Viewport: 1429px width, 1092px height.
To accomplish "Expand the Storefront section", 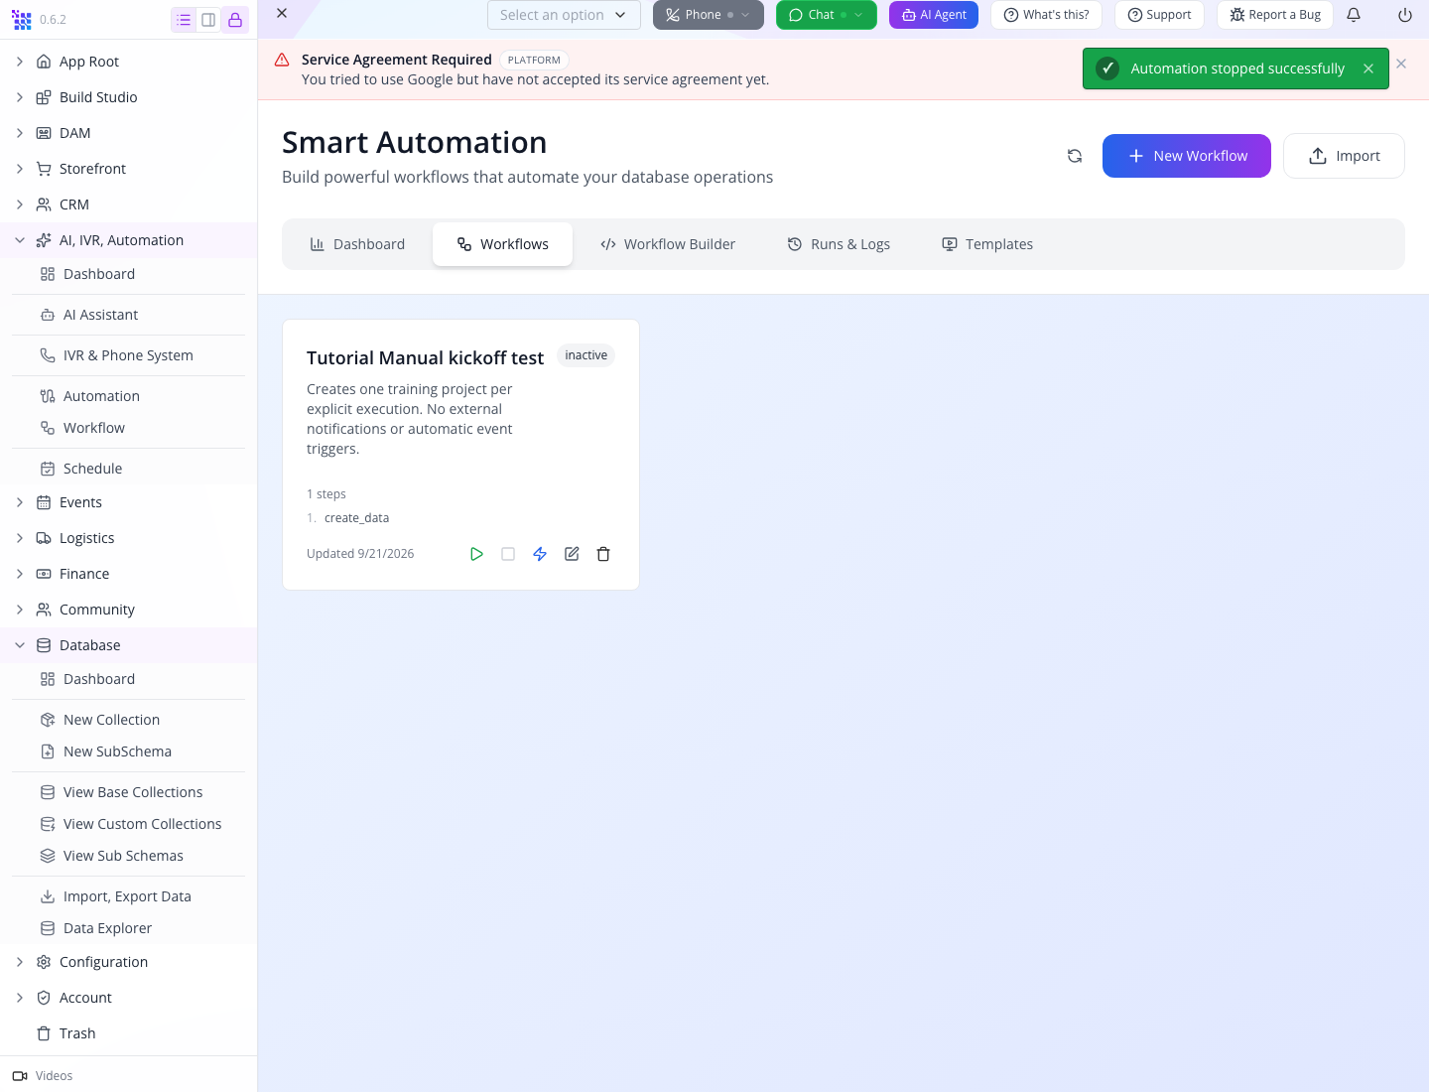I will 20,169.
